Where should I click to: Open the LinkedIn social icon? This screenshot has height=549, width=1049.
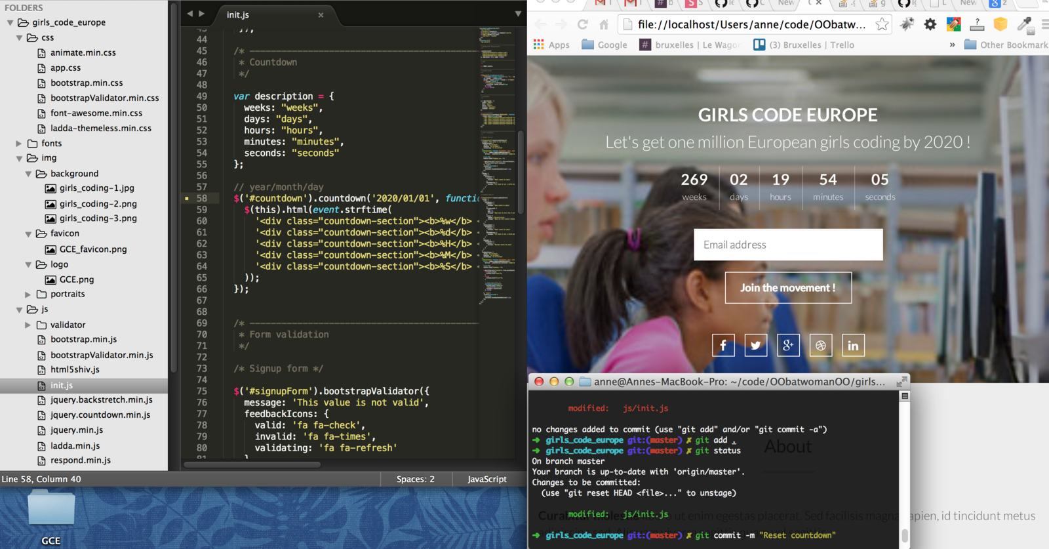coord(853,345)
